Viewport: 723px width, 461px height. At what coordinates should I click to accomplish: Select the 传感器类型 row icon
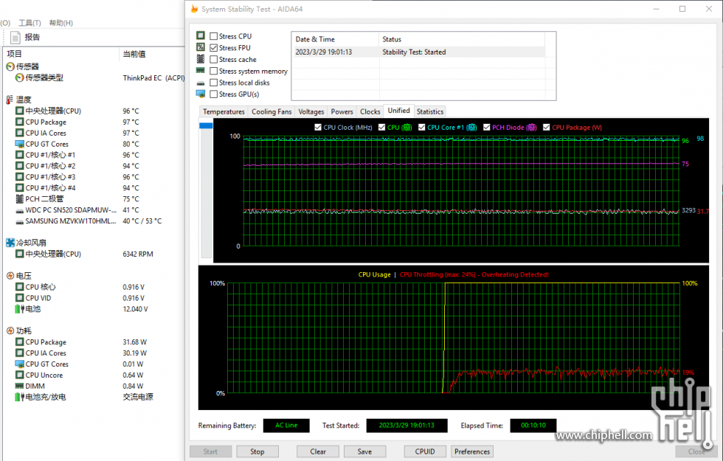point(19,78)
